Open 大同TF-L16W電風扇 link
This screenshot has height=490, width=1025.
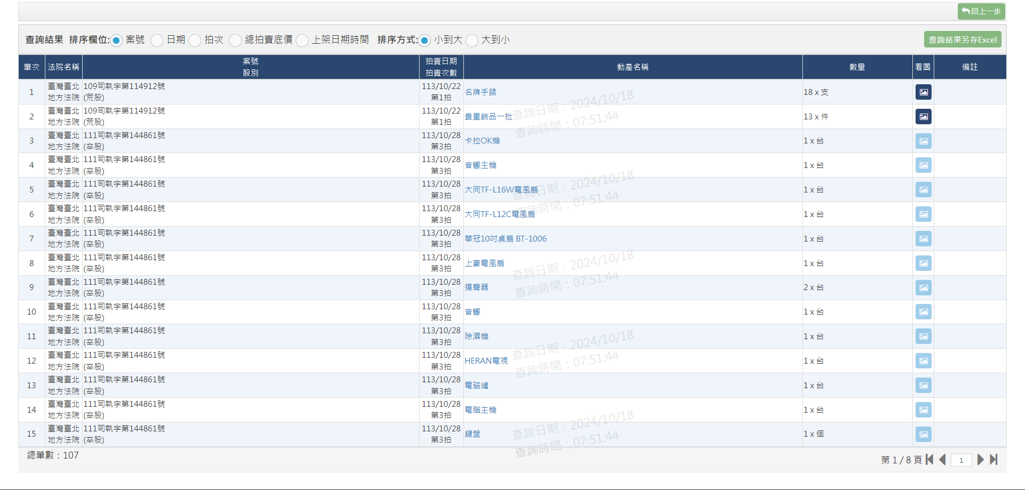pyautogui.click(x=501, y=190)
